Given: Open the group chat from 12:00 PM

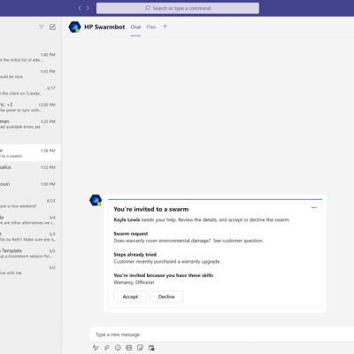Looking at the screenshot, I should coord(30,107).
